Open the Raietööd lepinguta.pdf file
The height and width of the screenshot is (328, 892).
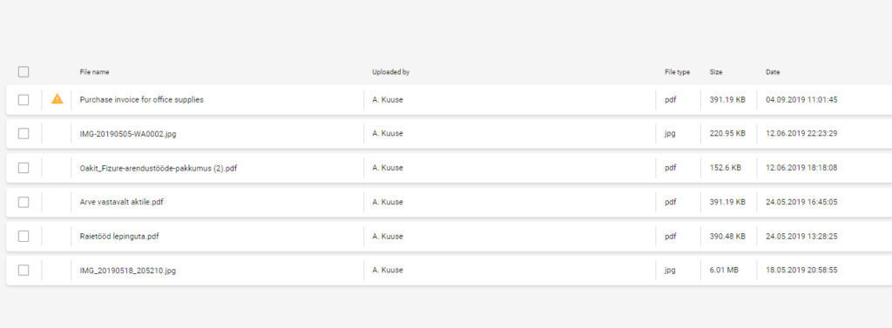click(118, 236)
